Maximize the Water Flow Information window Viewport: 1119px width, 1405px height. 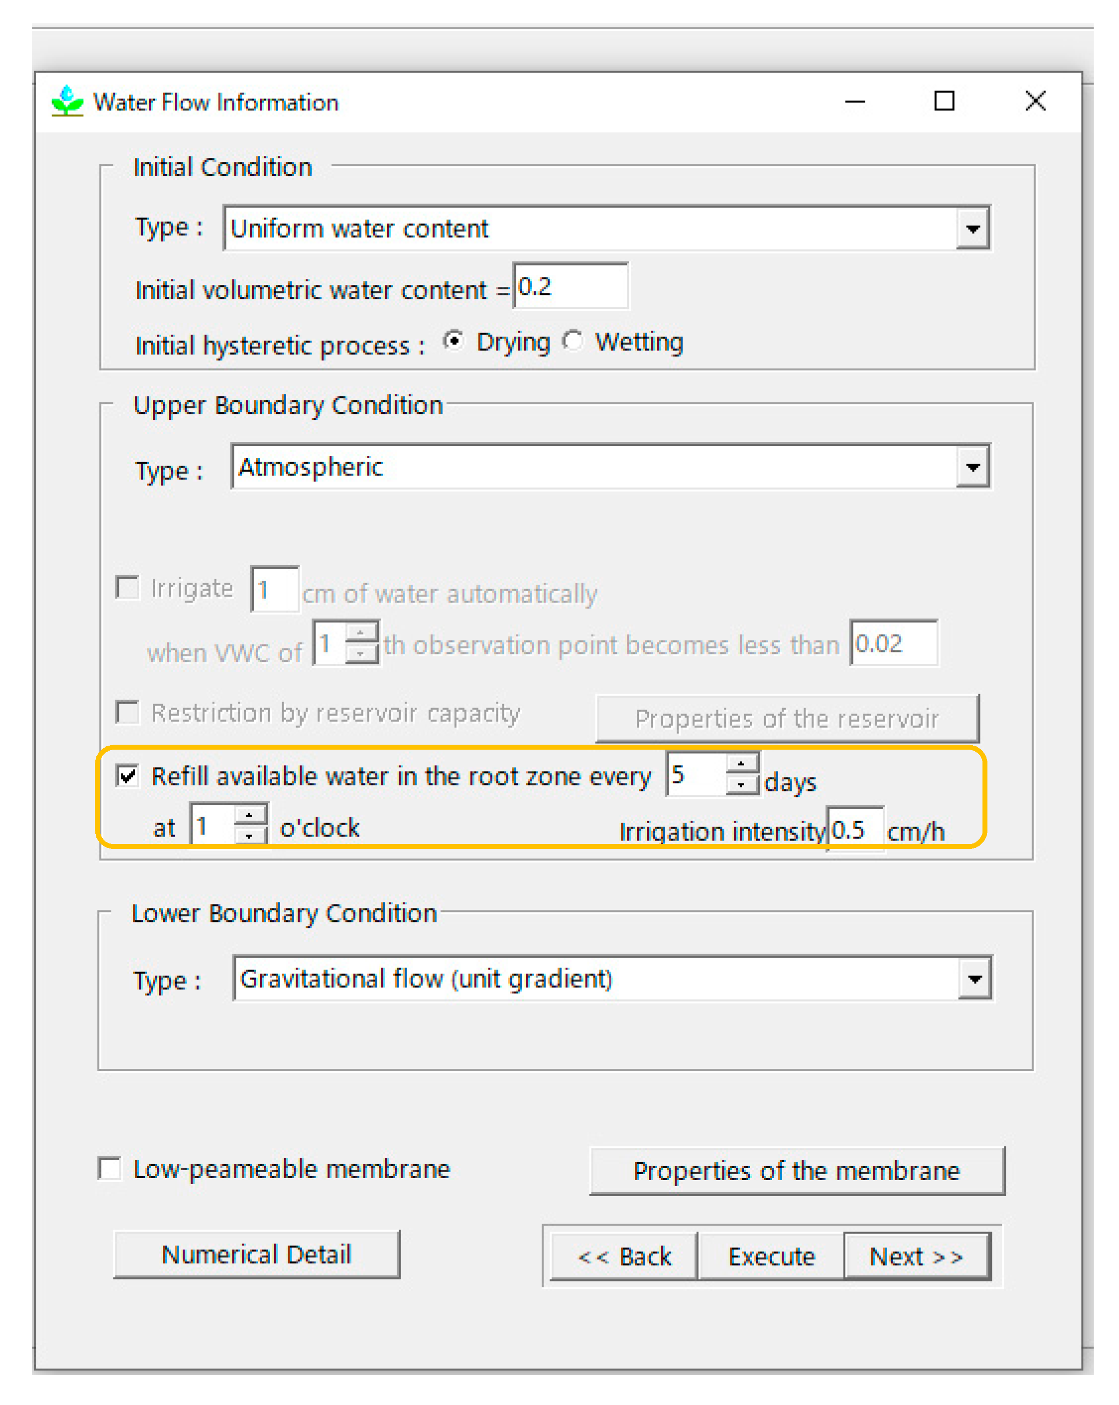pos(943,101)
